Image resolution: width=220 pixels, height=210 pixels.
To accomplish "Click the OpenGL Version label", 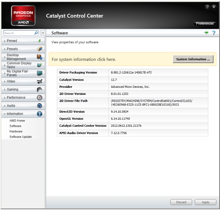I will pyautogui.click(x=71, y=119).
